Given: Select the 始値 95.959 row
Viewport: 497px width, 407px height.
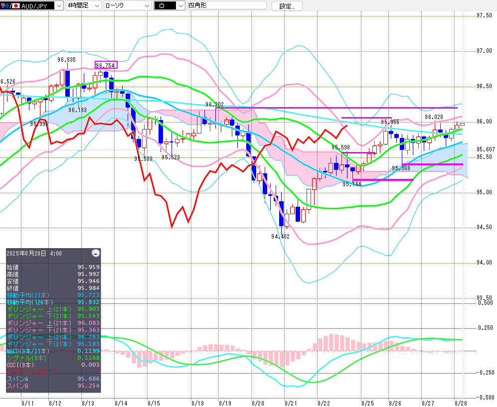Looking at the screenshot, I should (x=53, y=267).
